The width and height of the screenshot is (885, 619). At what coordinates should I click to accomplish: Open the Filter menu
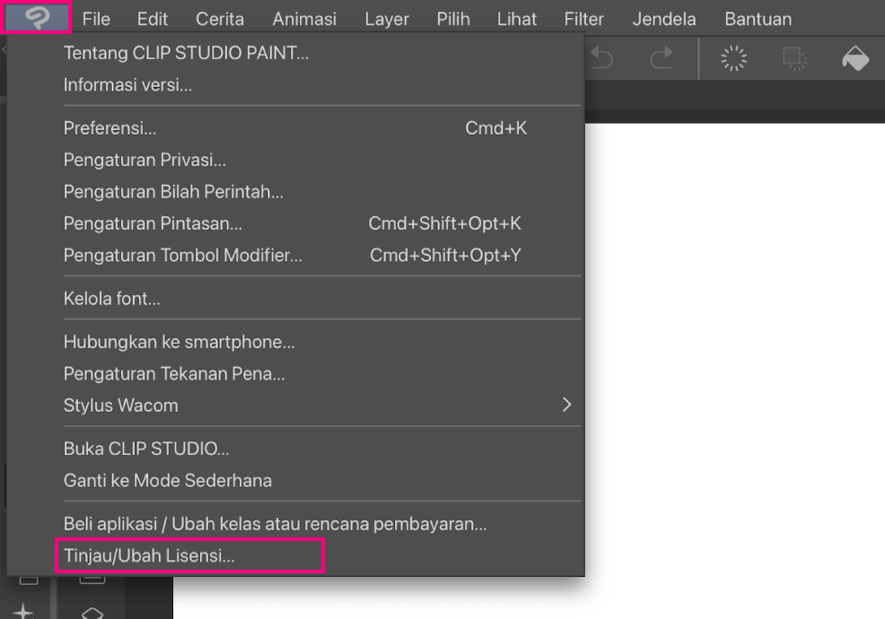583,19
